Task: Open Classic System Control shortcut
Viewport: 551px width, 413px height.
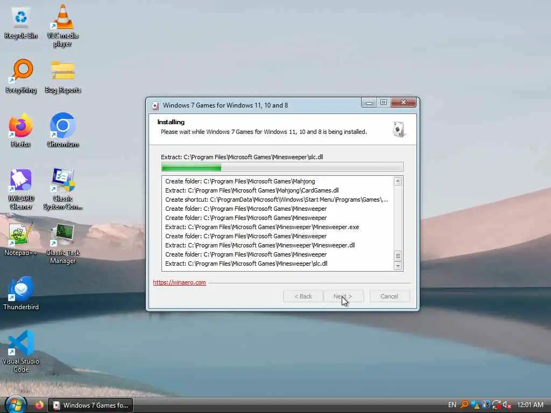Action: tap(62, 189)
